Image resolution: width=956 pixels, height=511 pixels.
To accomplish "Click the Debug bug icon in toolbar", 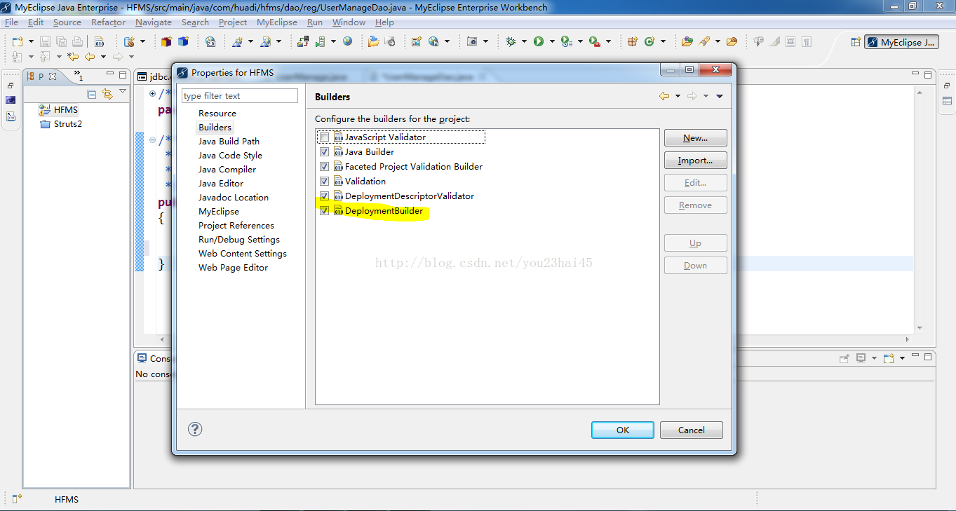I will pos(511,41).
